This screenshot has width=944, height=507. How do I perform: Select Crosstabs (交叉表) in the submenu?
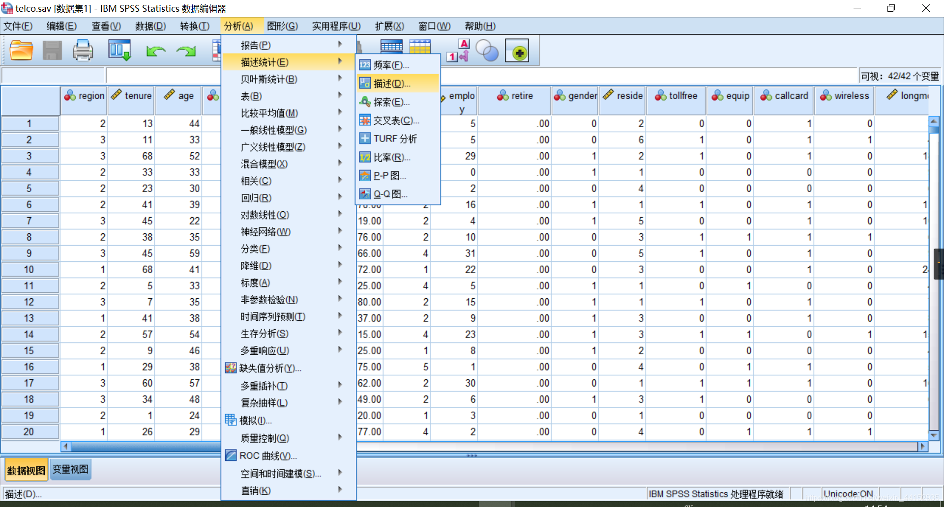397,120
